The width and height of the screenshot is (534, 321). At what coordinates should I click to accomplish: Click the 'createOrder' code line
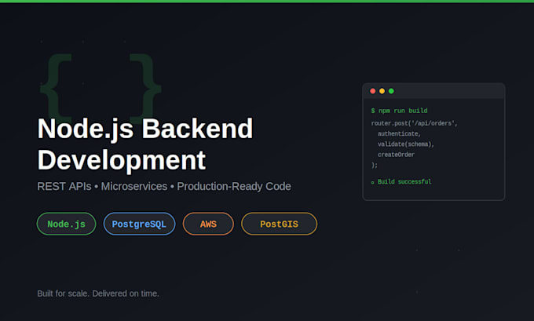396,155
